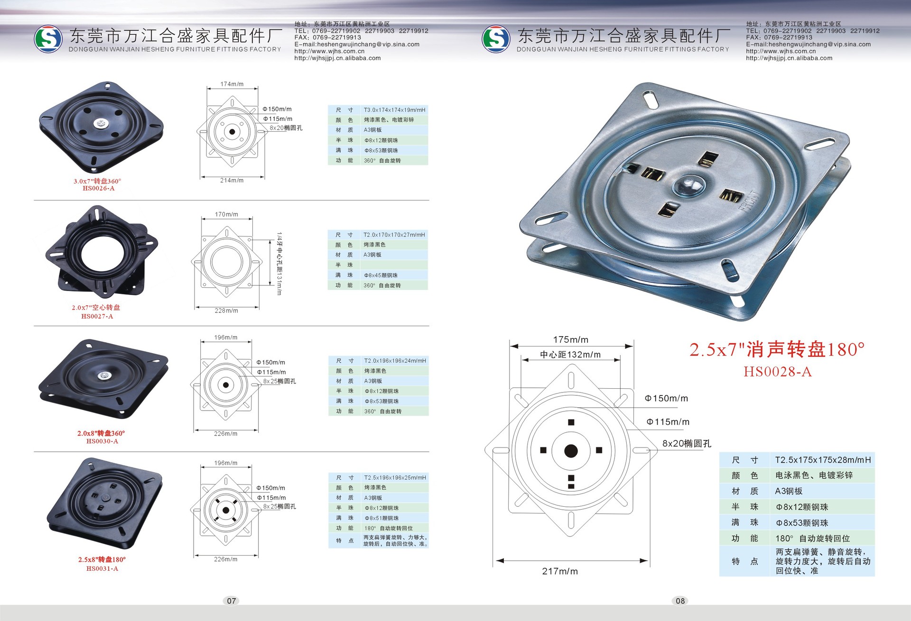Open the http://www.wjhs.com.cn link on left page
The width and height of the screenshot is (911, 621).
[x=329, y=51]
